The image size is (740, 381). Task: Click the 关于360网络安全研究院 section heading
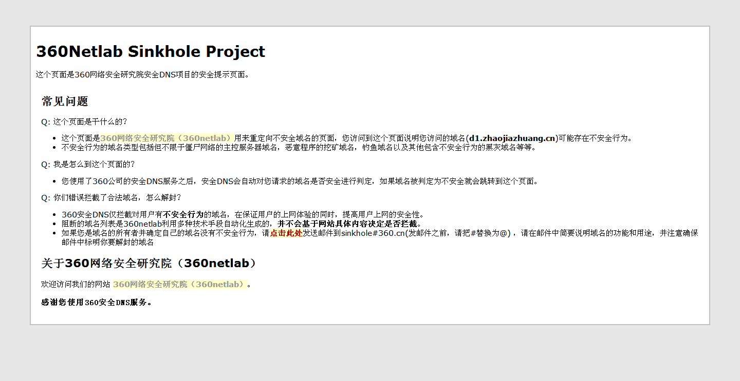[x=149, y=263]
